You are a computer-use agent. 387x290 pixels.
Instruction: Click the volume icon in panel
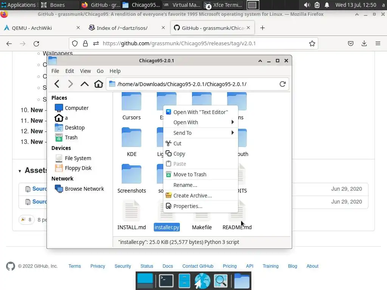pos(307,5)
